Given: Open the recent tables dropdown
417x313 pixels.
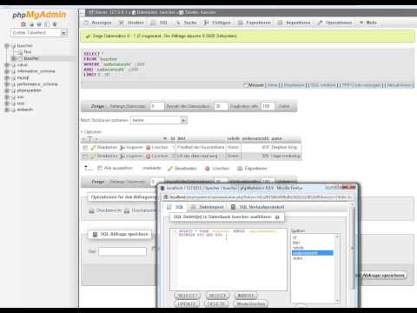Looking at the screenshot, I should [39, 32].
